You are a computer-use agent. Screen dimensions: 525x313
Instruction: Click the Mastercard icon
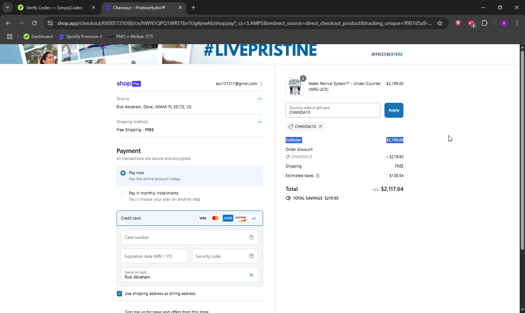tap(215, 218)
